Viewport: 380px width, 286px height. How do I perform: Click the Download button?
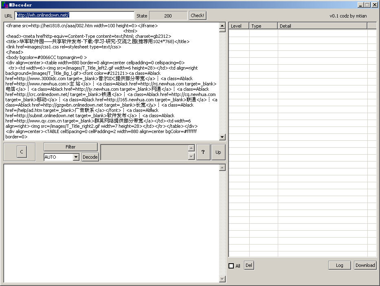(x=365, y=265)
